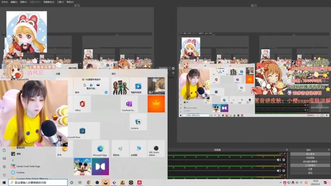Viewport: 331px width, 186px height.
Task: Open Google Chrome from the taskbar
Action: click(89, 183)
